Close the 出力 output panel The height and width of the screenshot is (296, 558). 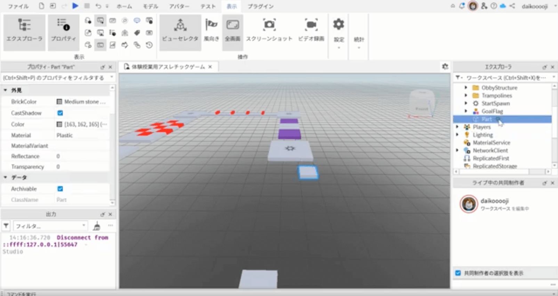(110, 214)
